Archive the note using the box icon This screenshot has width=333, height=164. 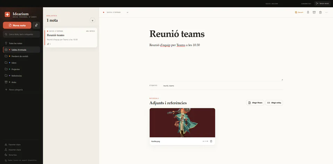coord(314,12)
